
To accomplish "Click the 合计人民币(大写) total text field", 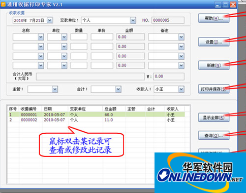I will (x=90, y=76).
